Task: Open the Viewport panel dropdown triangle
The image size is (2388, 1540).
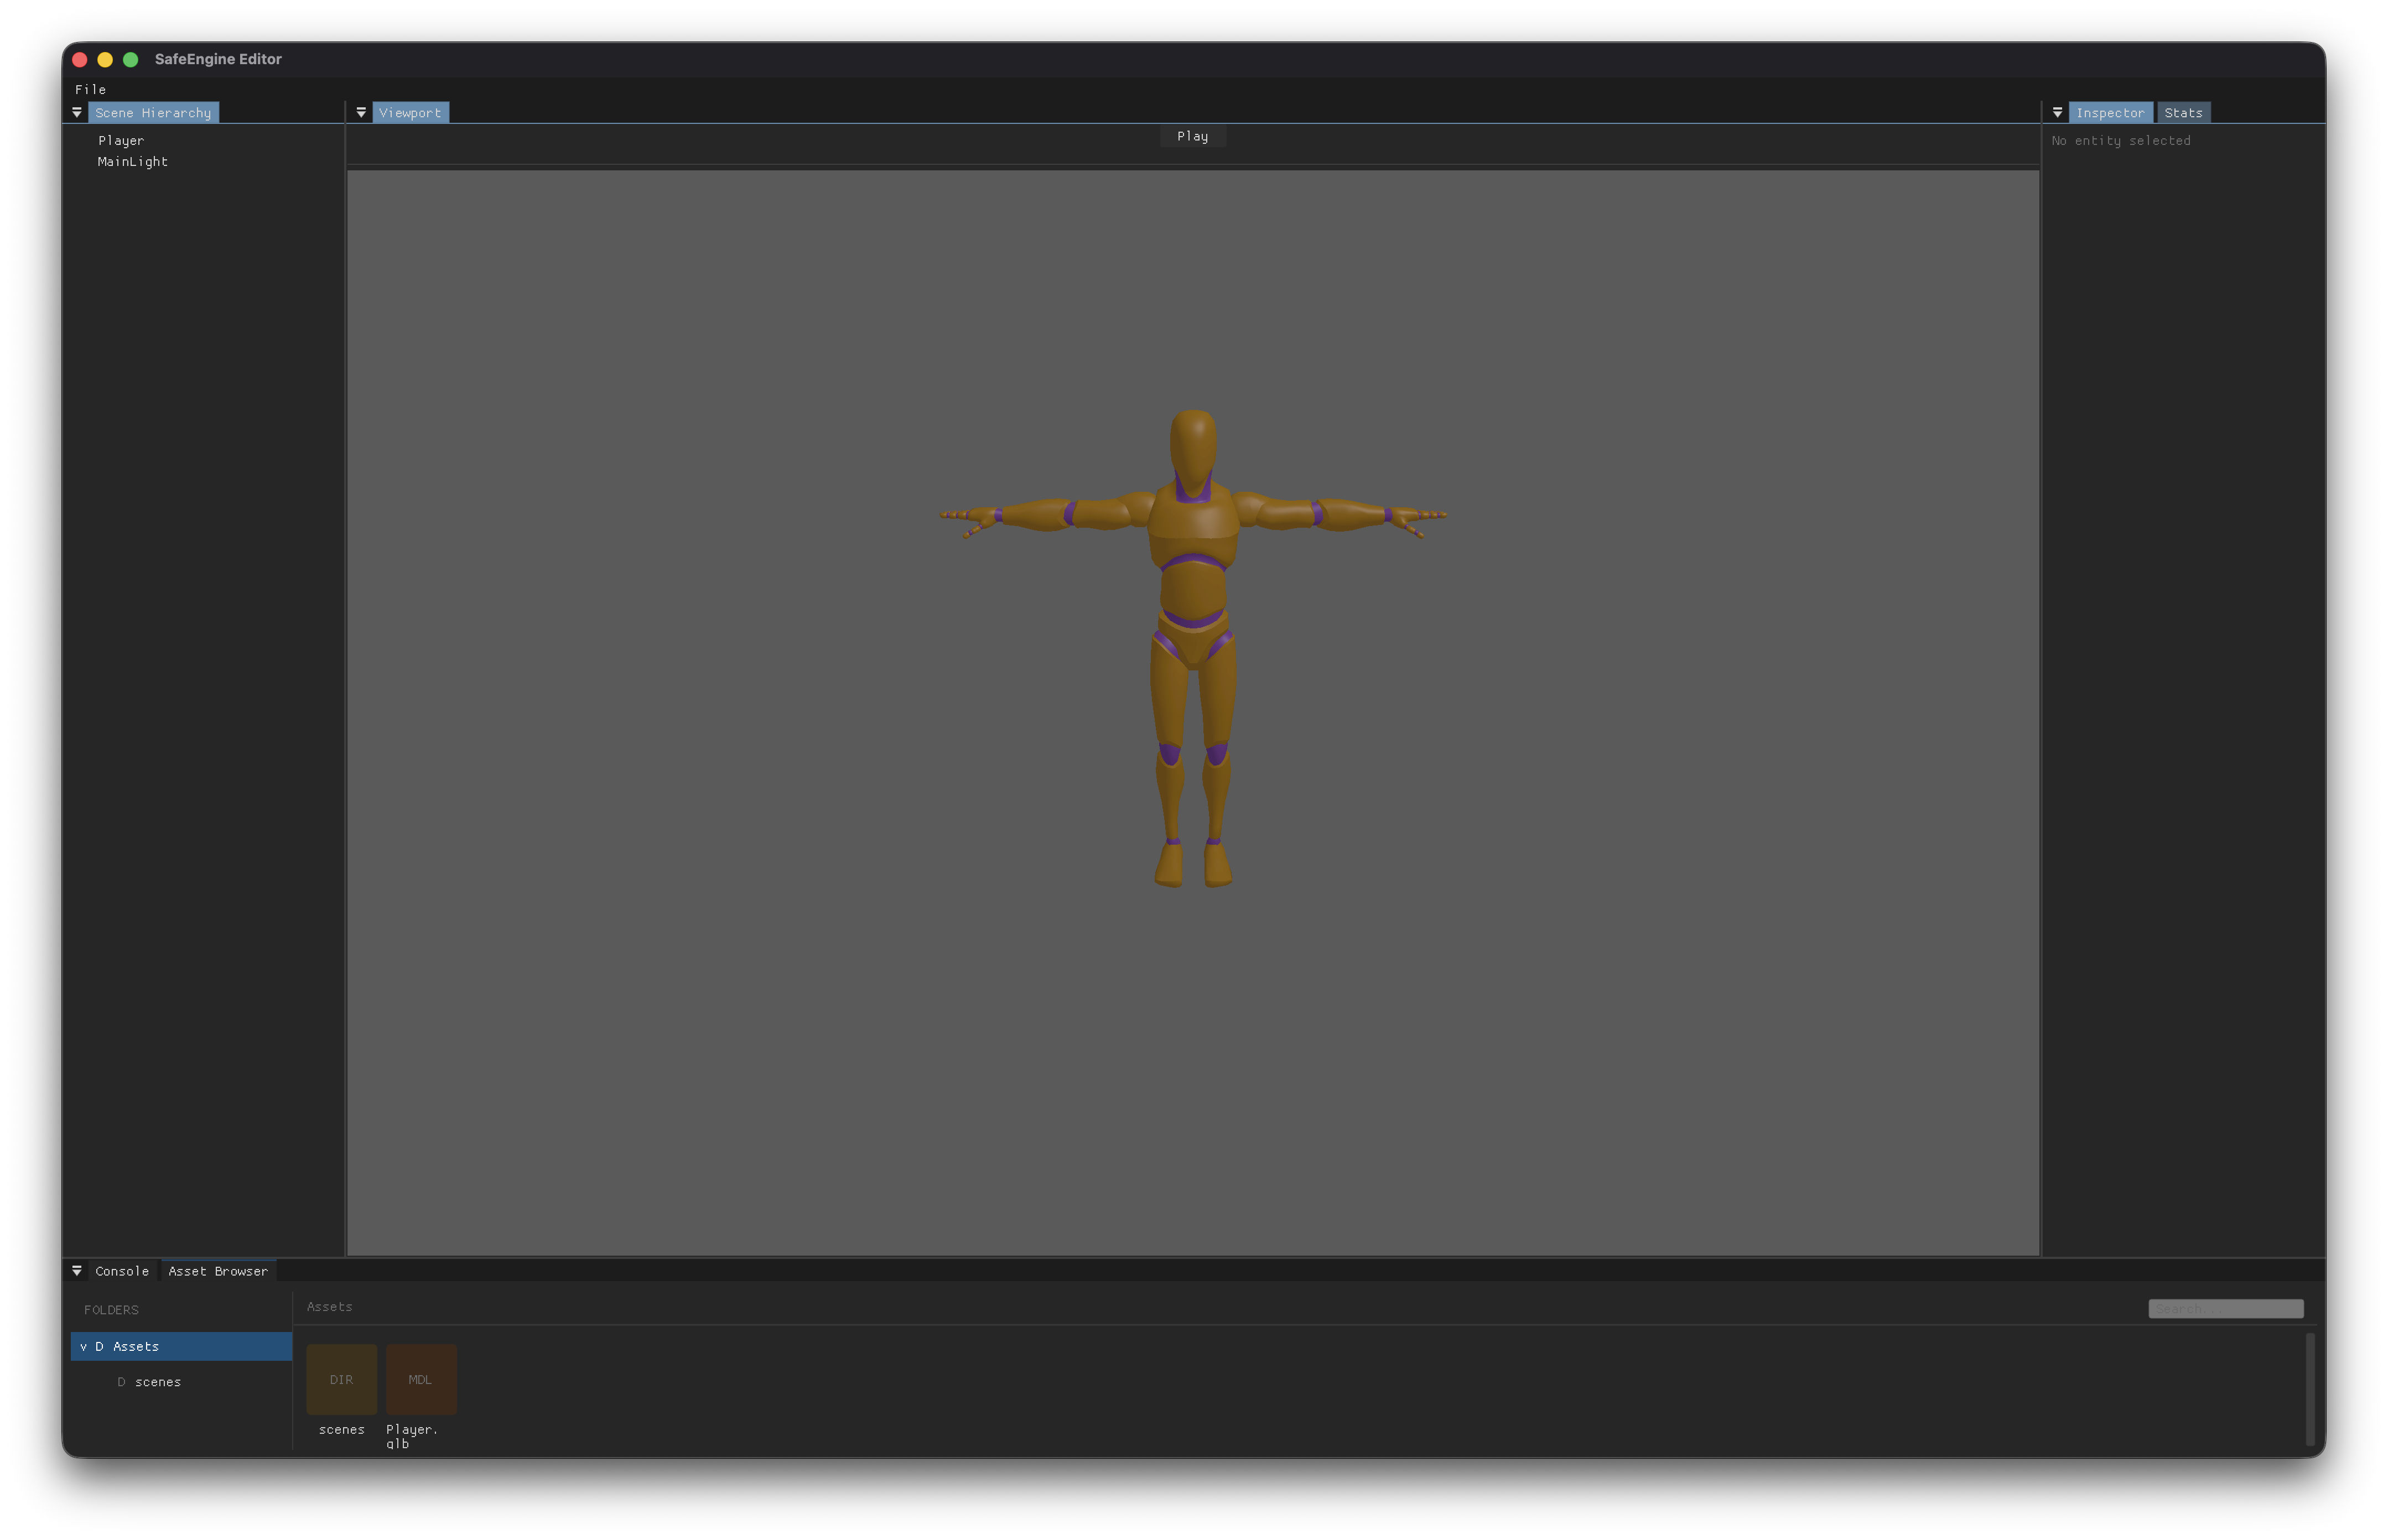Action: click(x=361, y=113)
